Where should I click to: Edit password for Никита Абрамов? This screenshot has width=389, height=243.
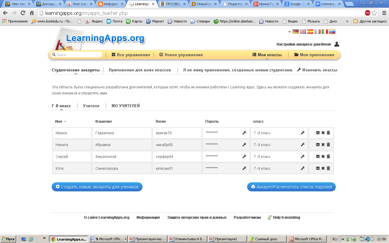pos(244,145)
